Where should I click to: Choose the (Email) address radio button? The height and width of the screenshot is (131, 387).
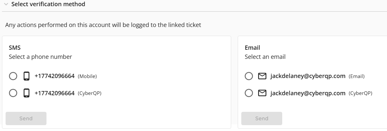(x=249, y=76)
